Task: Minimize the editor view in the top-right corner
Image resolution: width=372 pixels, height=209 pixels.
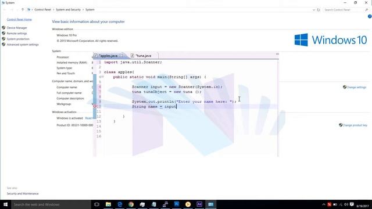Action: (277, 54)
